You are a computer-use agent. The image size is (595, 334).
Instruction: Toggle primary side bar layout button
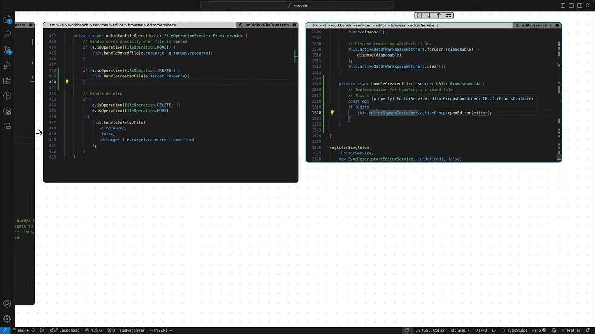pos(563,6)
